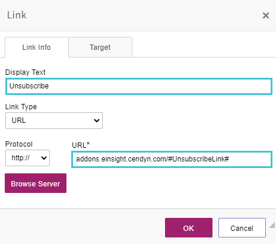Image resolution: width=276 pixels, height=244 pixels.
Task: Grab the dialog resize grip icon
Action: 272,225
